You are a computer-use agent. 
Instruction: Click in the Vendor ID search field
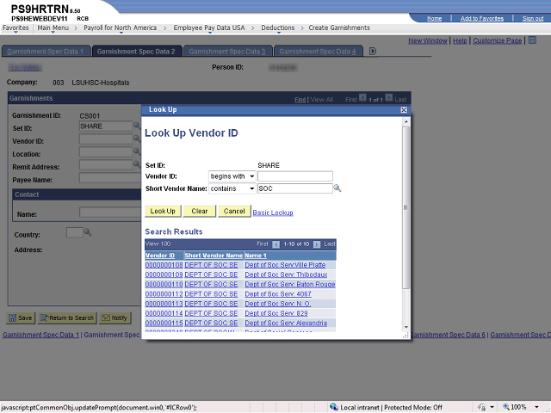point(294,176)
